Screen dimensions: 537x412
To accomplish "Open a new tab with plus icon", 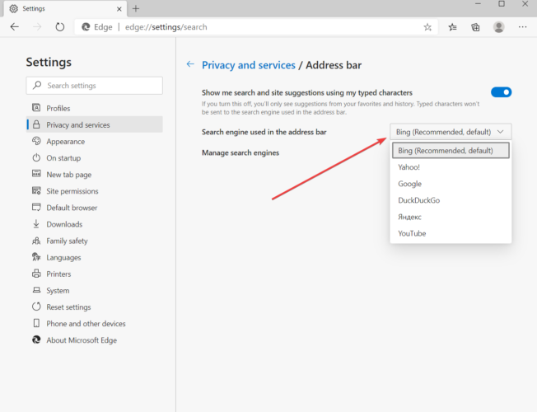I will point(136,8).
